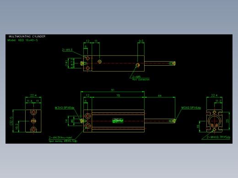The width and height of the screenshot is (238, 178).
Task: Click the "44" rod length dimension
Action: tap(160, 95)
